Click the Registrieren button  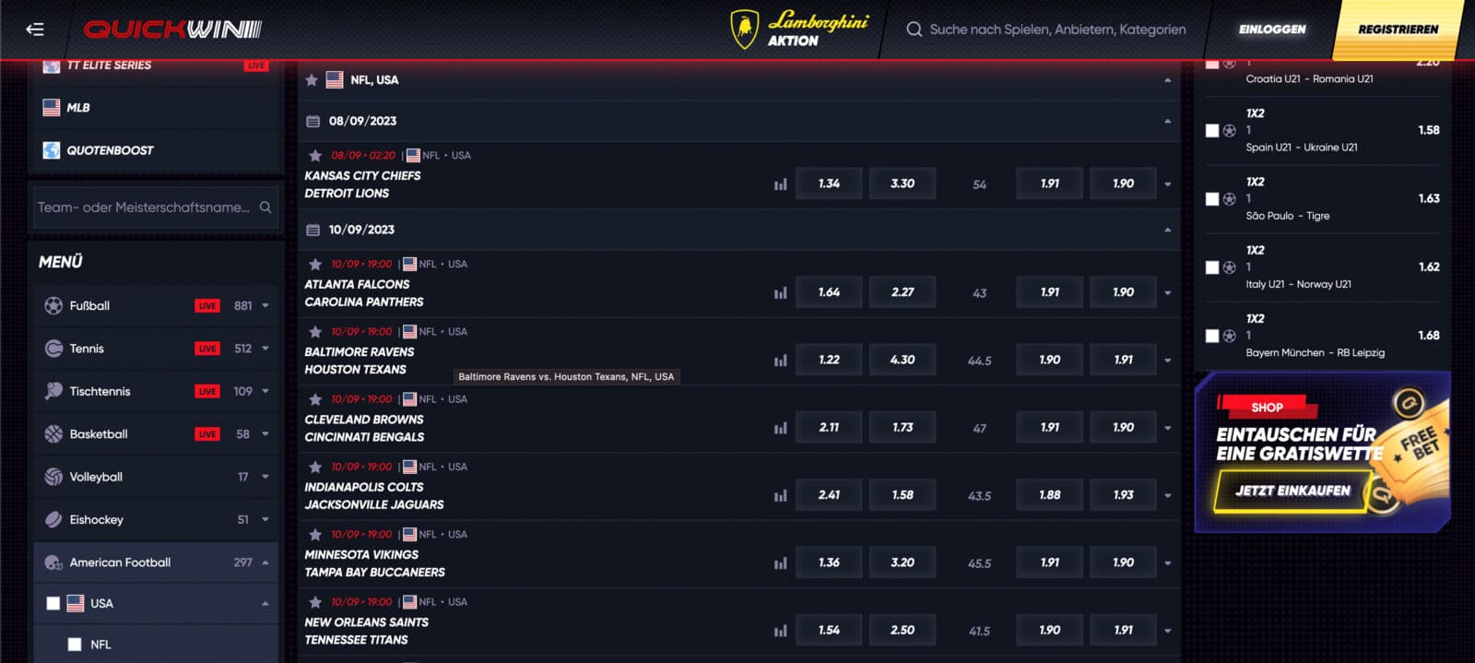point(1398,30)
